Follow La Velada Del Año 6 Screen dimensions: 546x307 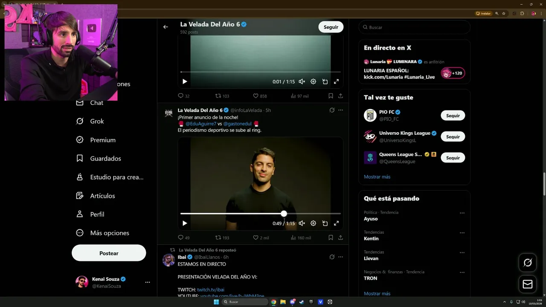coord(331,27)
